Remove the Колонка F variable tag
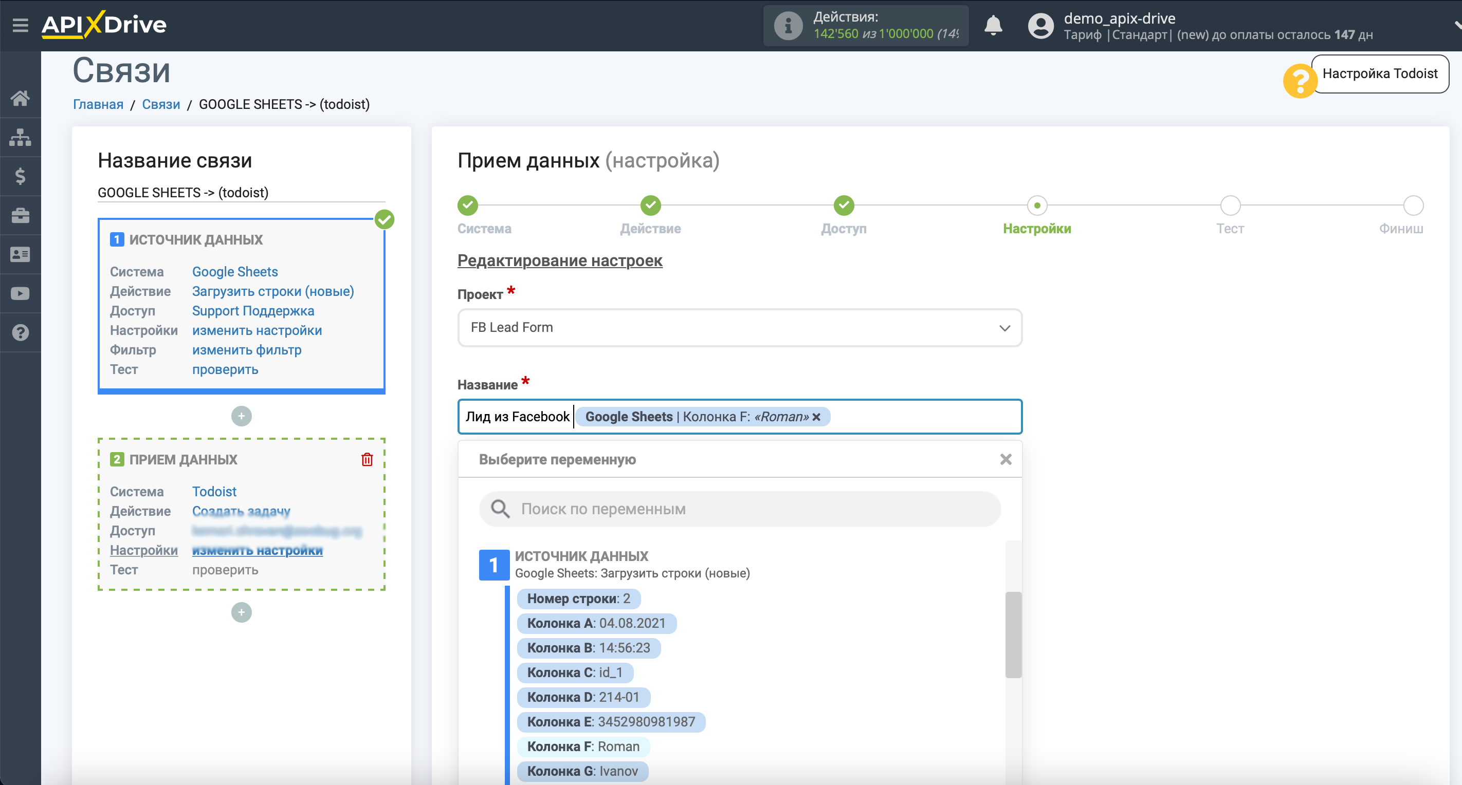Viewport: 1462px width, 785px height. pyautogui.click(x=816, y=417)
